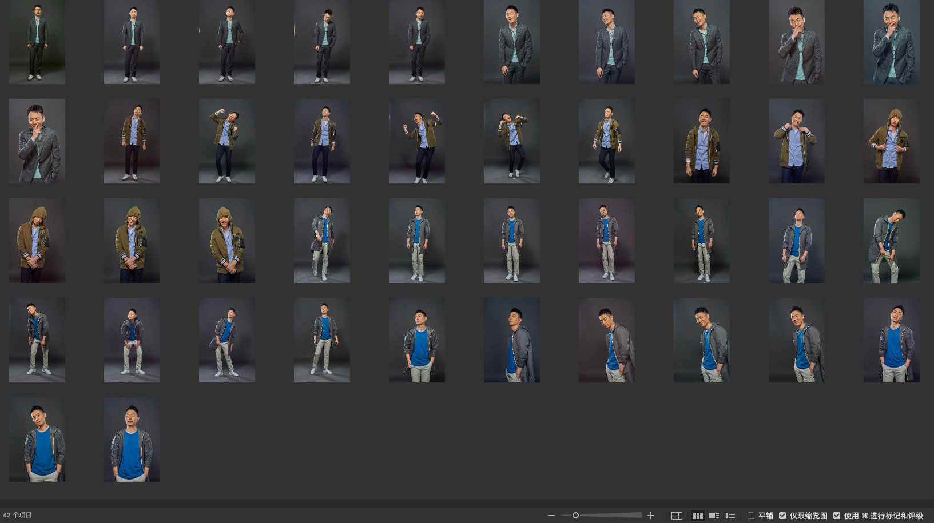Enable the 平铺 checkbox

click(751, 516)
